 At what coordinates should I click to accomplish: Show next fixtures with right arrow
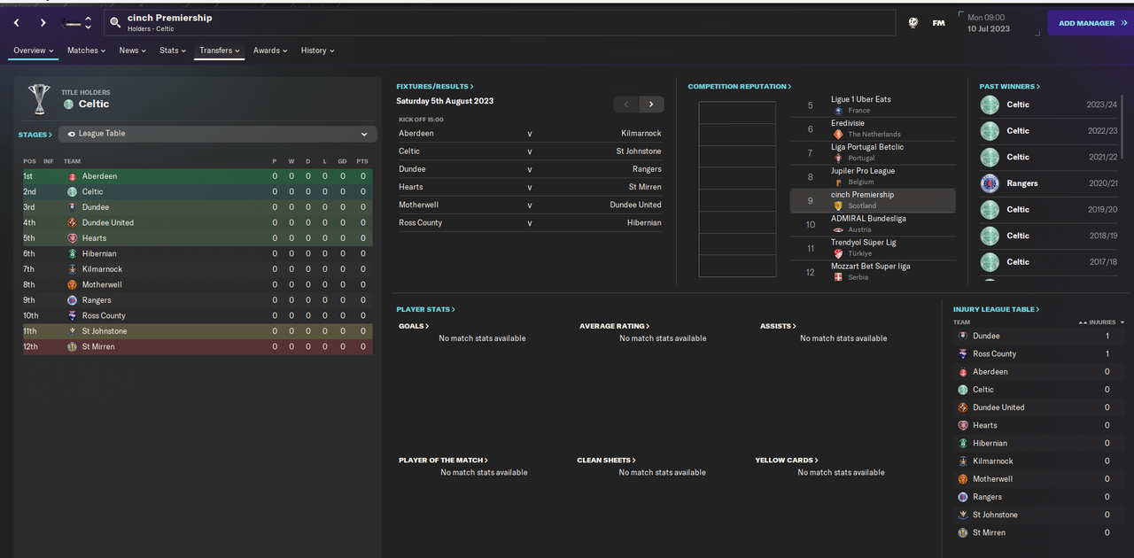(x=651, y=105)
